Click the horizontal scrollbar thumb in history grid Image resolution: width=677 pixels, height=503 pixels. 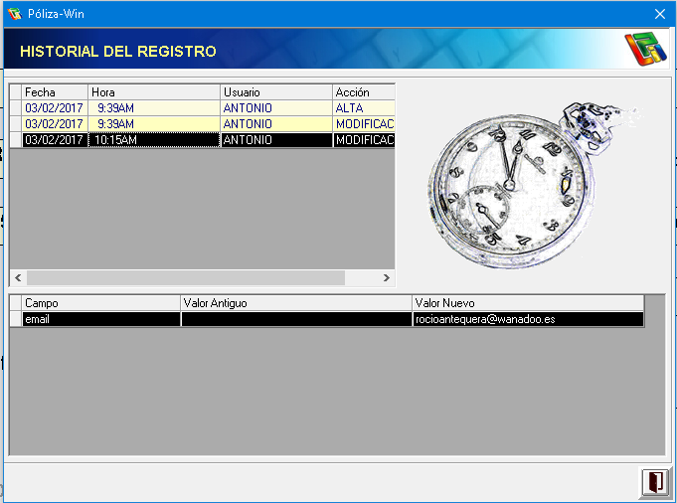coord(186,277)
